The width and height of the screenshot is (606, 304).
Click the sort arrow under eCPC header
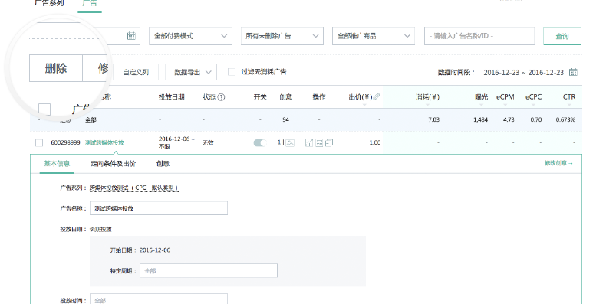pyautogui.click(x=533, y=105)
